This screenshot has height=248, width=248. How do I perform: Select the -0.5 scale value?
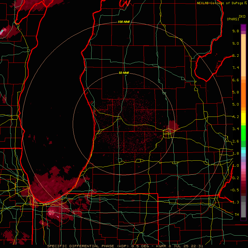point(234,190)
